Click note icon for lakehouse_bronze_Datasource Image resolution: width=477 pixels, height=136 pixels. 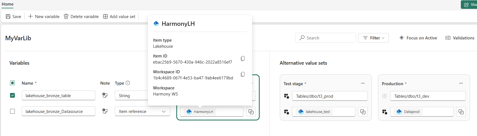[x=105, y=111]
